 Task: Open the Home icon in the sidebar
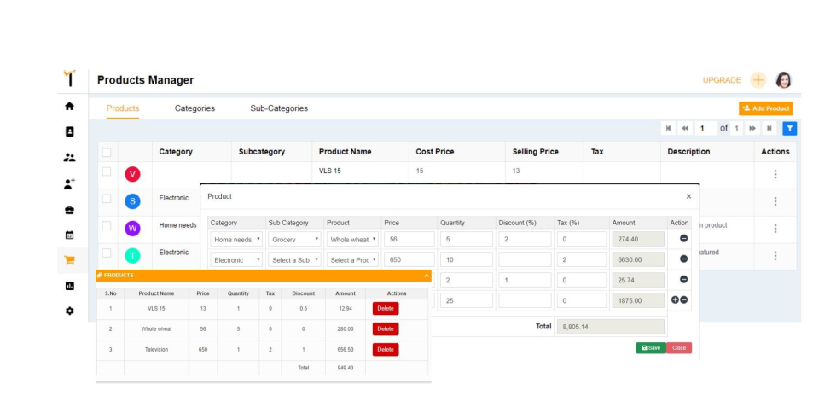(69, 106)
